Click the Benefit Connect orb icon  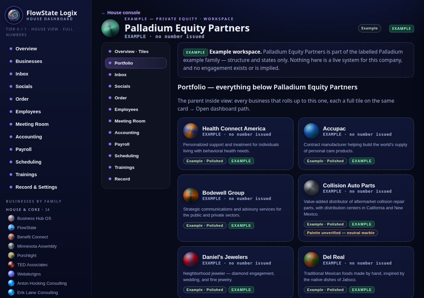point(11,237)
